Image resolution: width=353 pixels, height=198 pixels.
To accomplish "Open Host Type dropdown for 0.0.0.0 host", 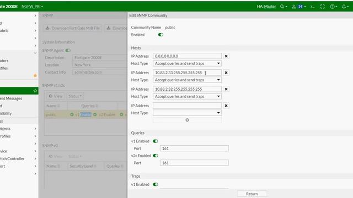I will click(187, 64).
